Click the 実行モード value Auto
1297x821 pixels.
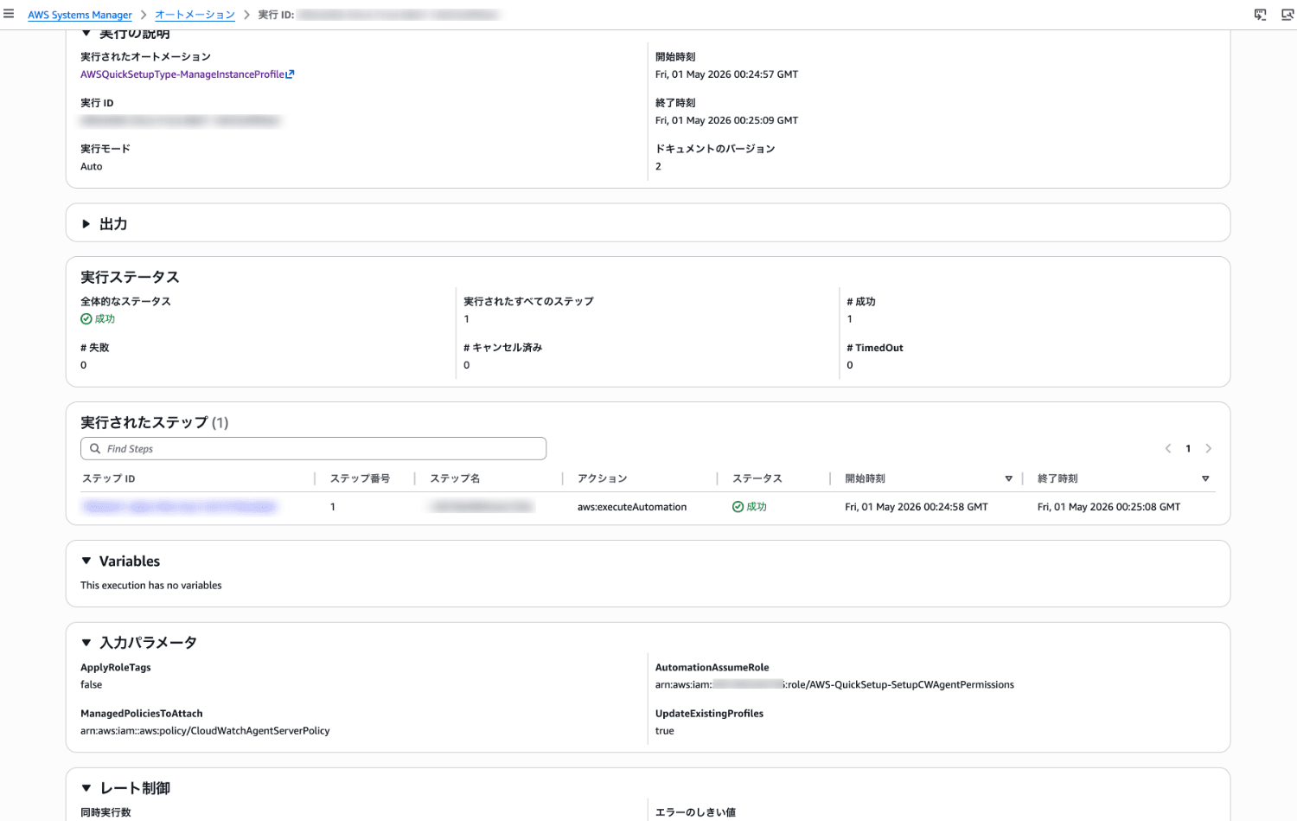tap(92, 166)
